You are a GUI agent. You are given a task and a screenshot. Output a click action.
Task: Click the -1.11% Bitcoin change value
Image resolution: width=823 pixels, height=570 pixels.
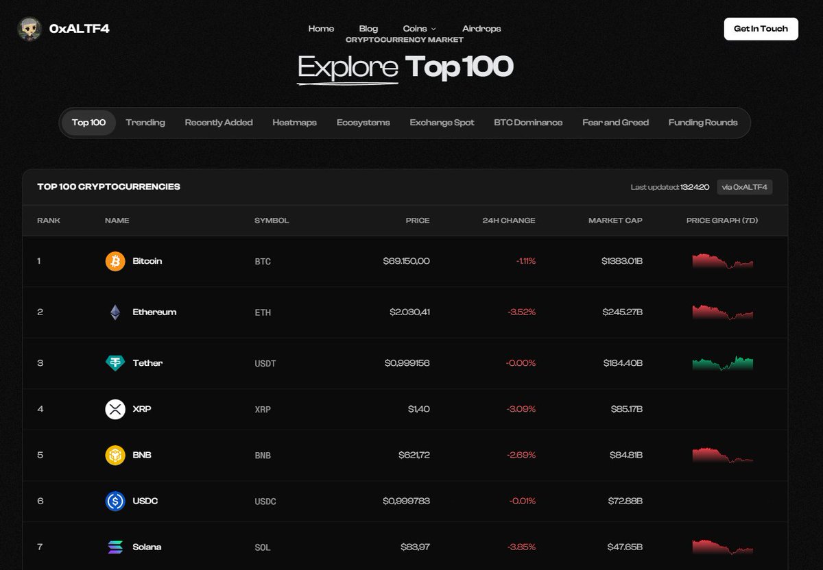(x=526, y=261)
